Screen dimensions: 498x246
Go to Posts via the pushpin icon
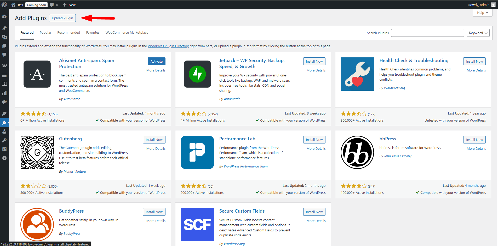tap(4, 28)
